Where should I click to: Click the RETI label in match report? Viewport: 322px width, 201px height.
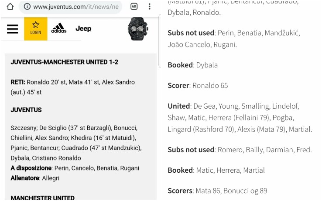click(18, 82)
